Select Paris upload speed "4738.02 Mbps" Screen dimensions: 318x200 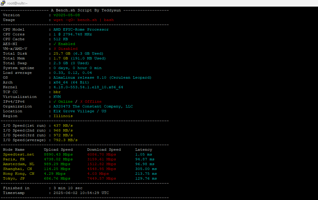pos(58,159)
